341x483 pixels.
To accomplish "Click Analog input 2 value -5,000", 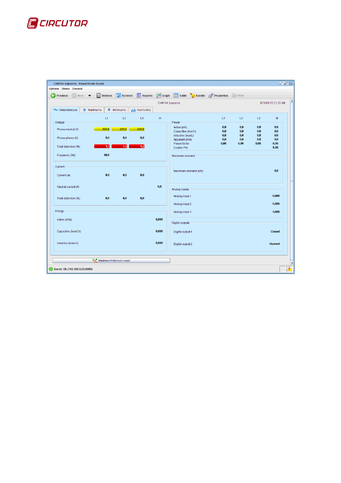I will 276,204.
